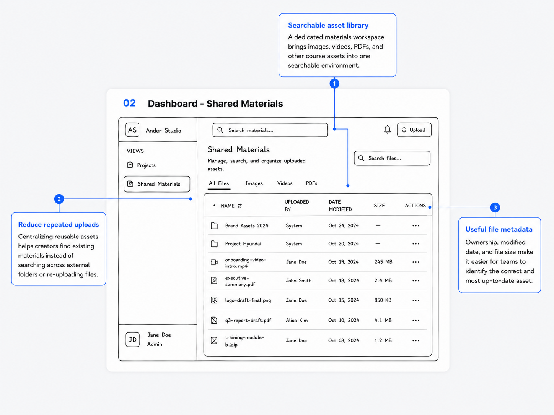554x415 pixels.
Task: Click the Search materials input field
Action: [270, 130]
